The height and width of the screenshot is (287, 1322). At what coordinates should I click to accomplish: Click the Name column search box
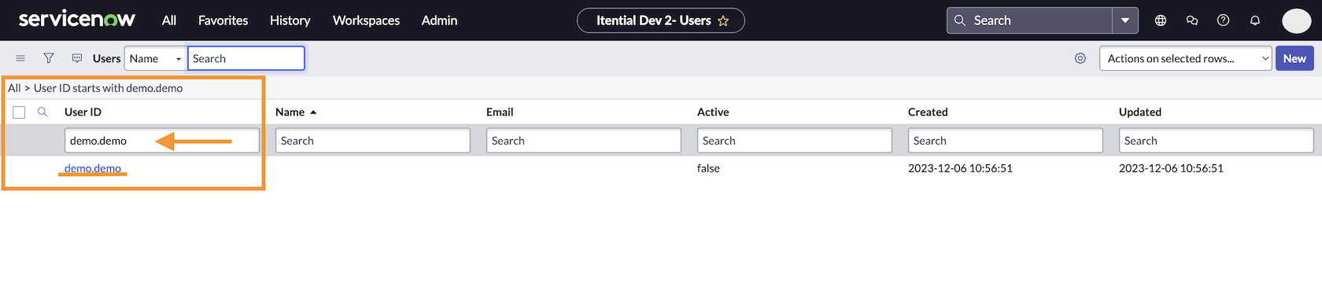(x=373, y=141)
